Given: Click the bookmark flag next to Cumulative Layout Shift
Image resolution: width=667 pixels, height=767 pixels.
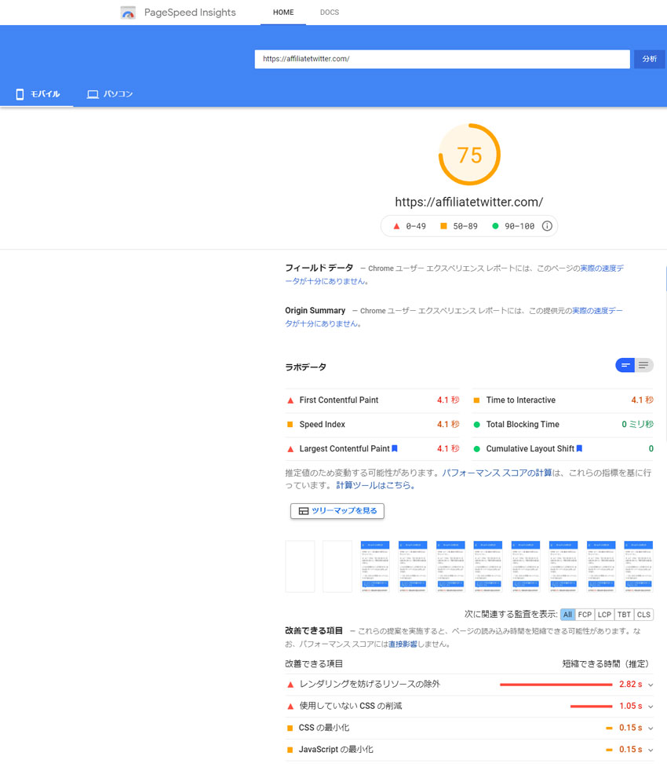Looking at the screenshot, I should tap(579, 448).
